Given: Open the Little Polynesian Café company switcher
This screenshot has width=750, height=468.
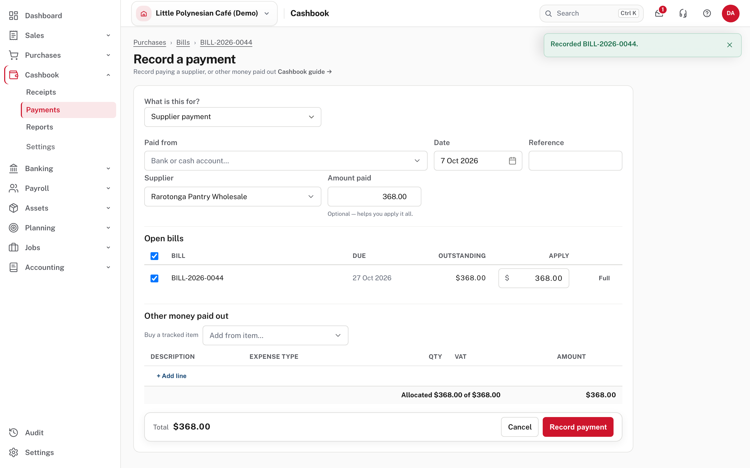Looking at the screenshot, I should (x=204, y=13).
